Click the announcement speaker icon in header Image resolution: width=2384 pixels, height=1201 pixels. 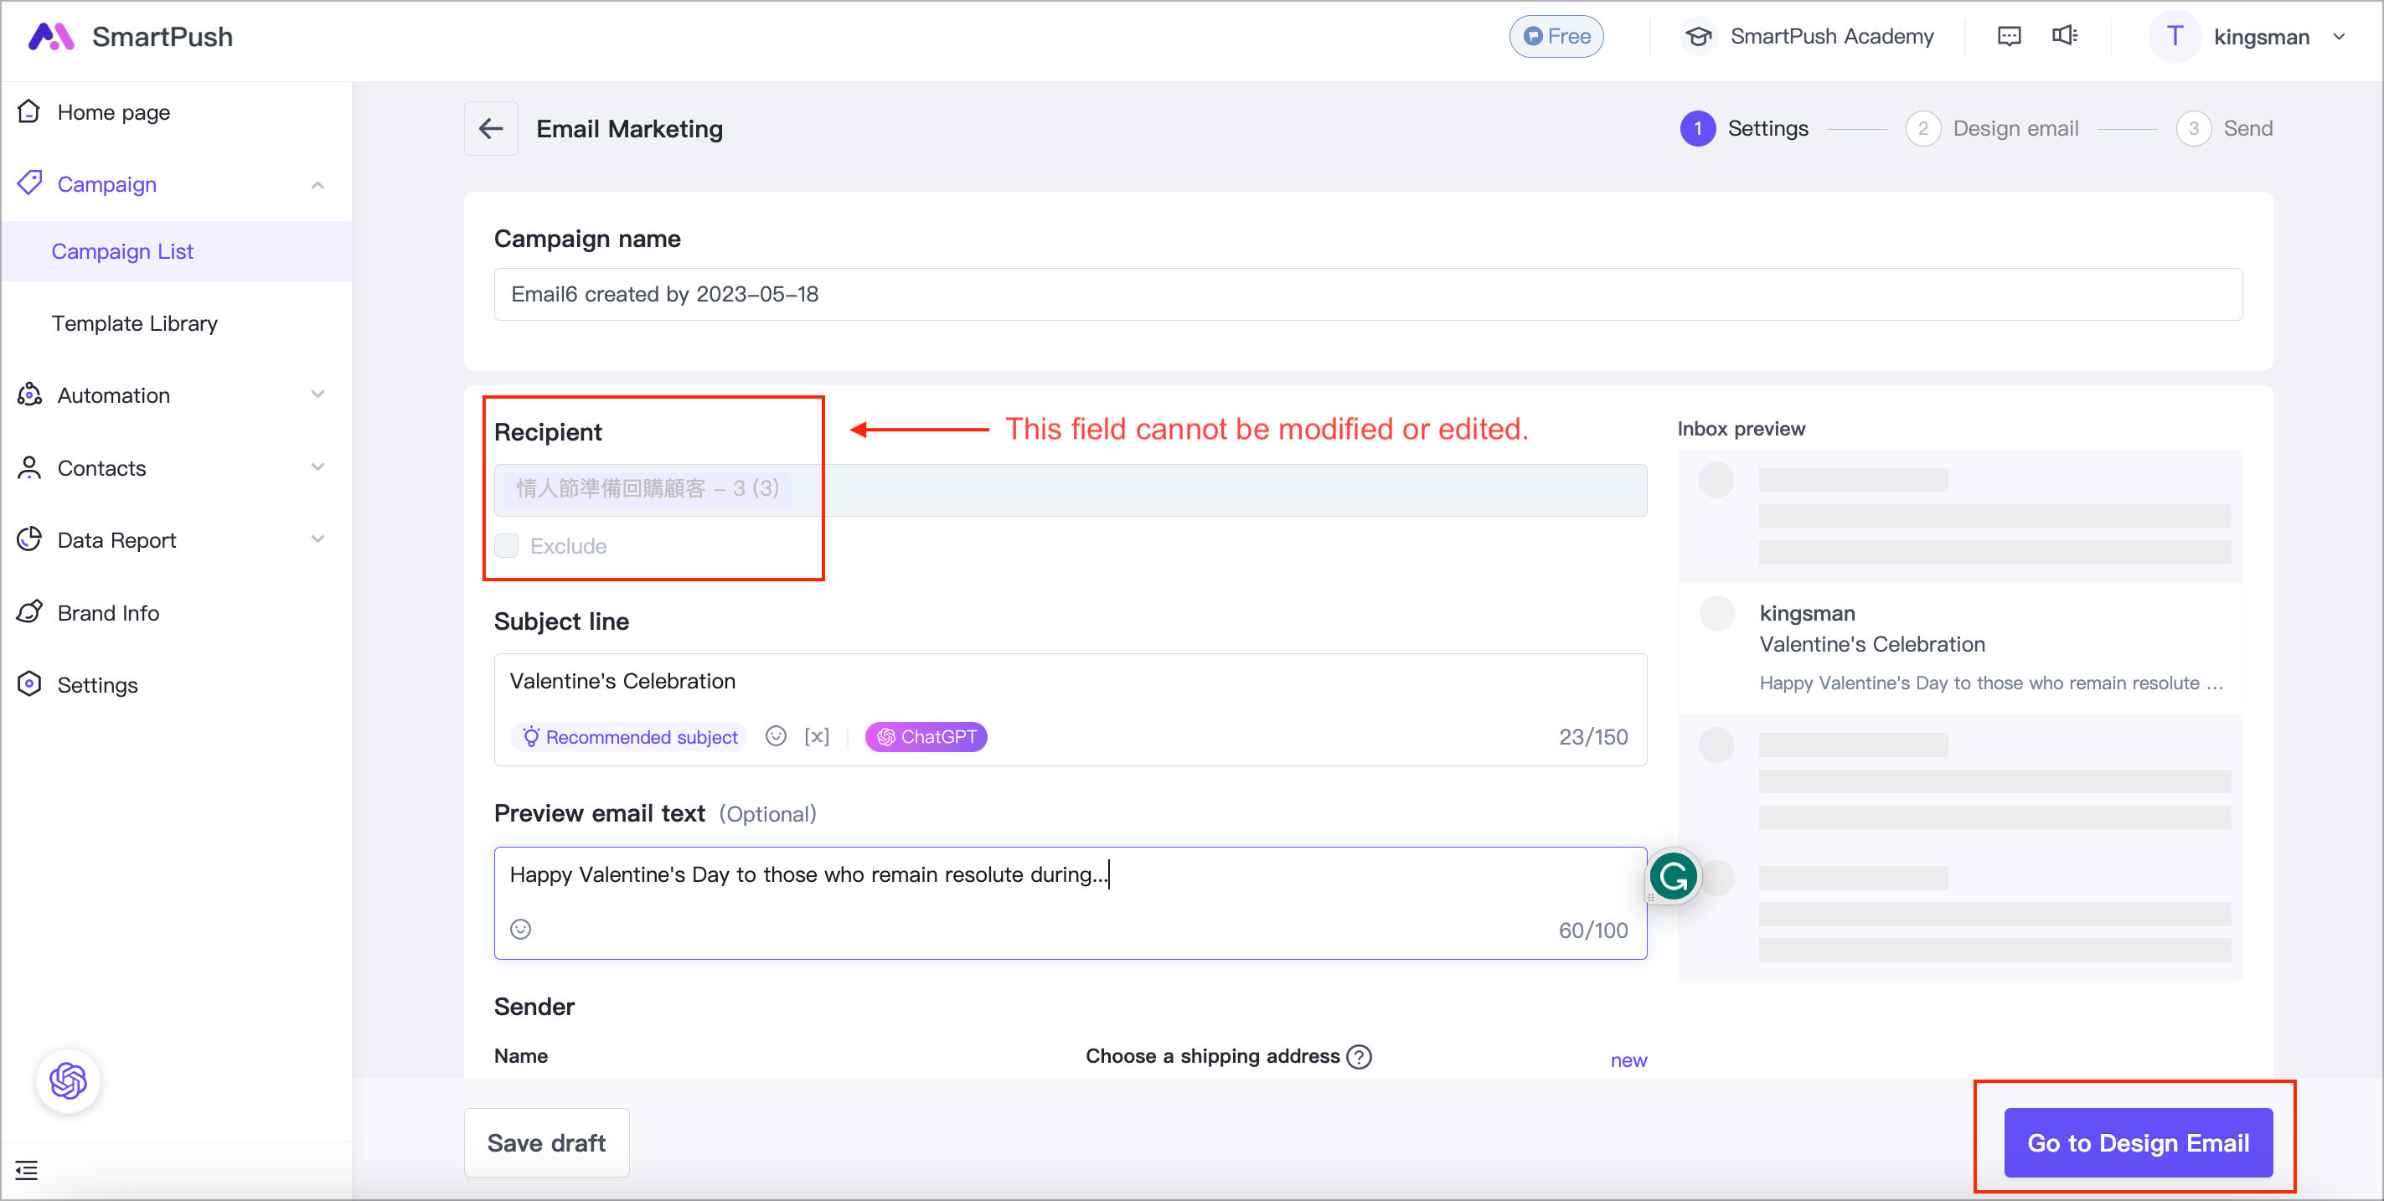pyautogui.click(x=2065, y=36)
